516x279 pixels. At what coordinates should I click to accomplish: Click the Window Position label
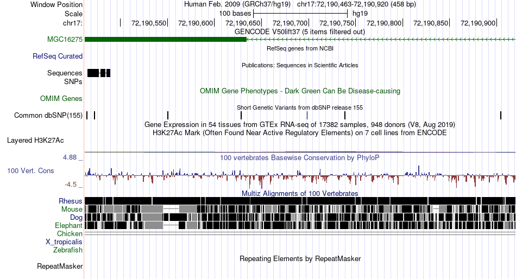[x=56, y=4]
